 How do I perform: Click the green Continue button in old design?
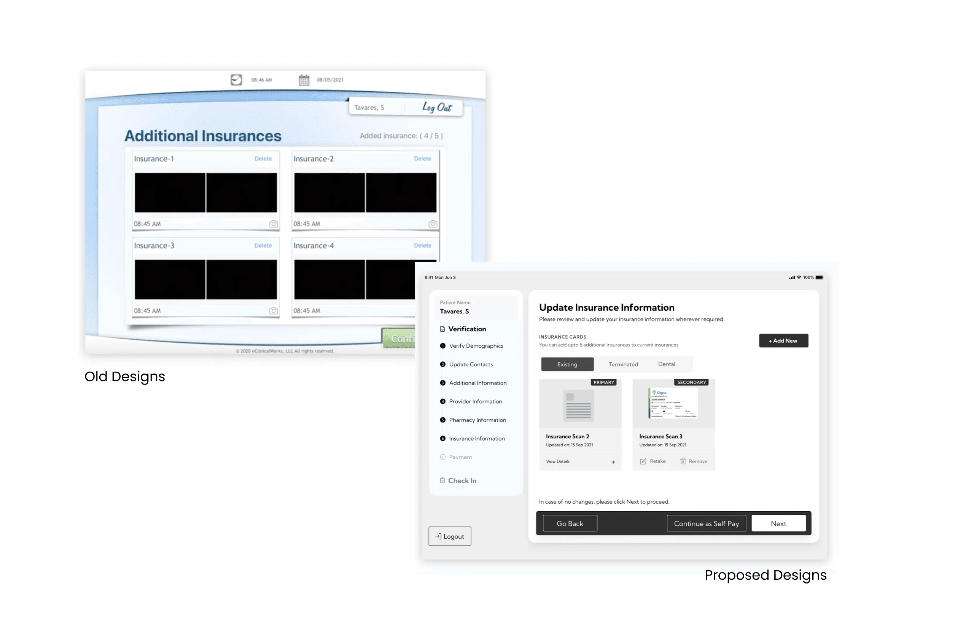click(x=399, y=339)
